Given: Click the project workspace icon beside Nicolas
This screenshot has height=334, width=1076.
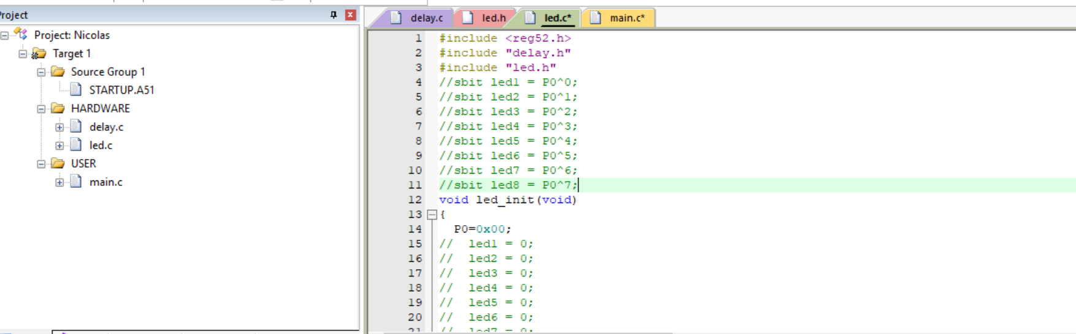Looking at the screenshot, I should 20,34.
